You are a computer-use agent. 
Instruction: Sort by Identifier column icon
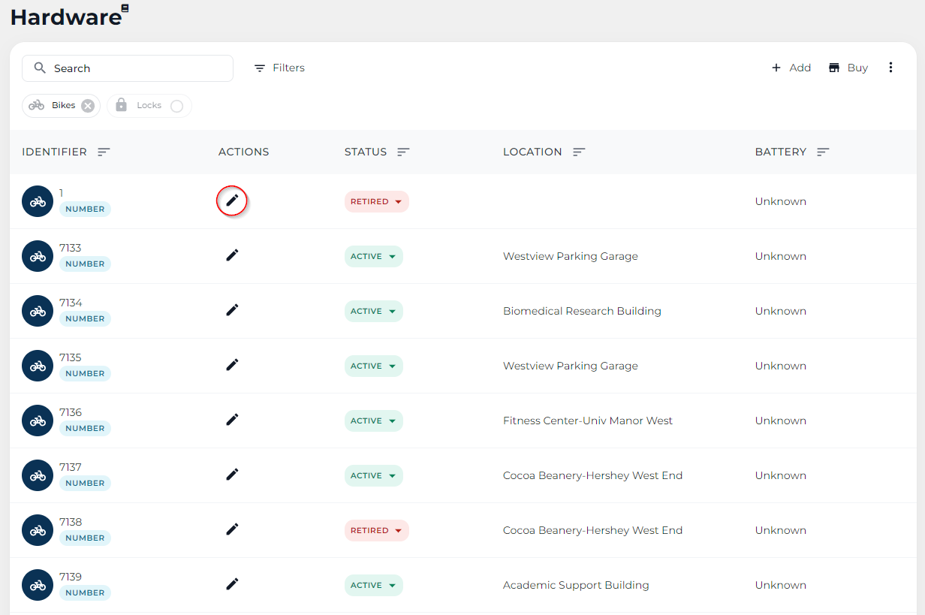(x=104, y=152)
